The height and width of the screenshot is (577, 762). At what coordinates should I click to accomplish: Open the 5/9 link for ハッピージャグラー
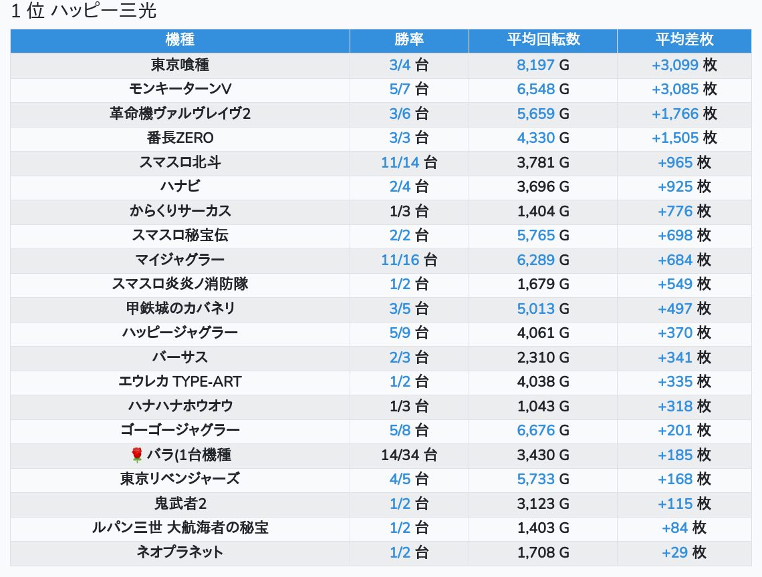(x=400, y=333)
